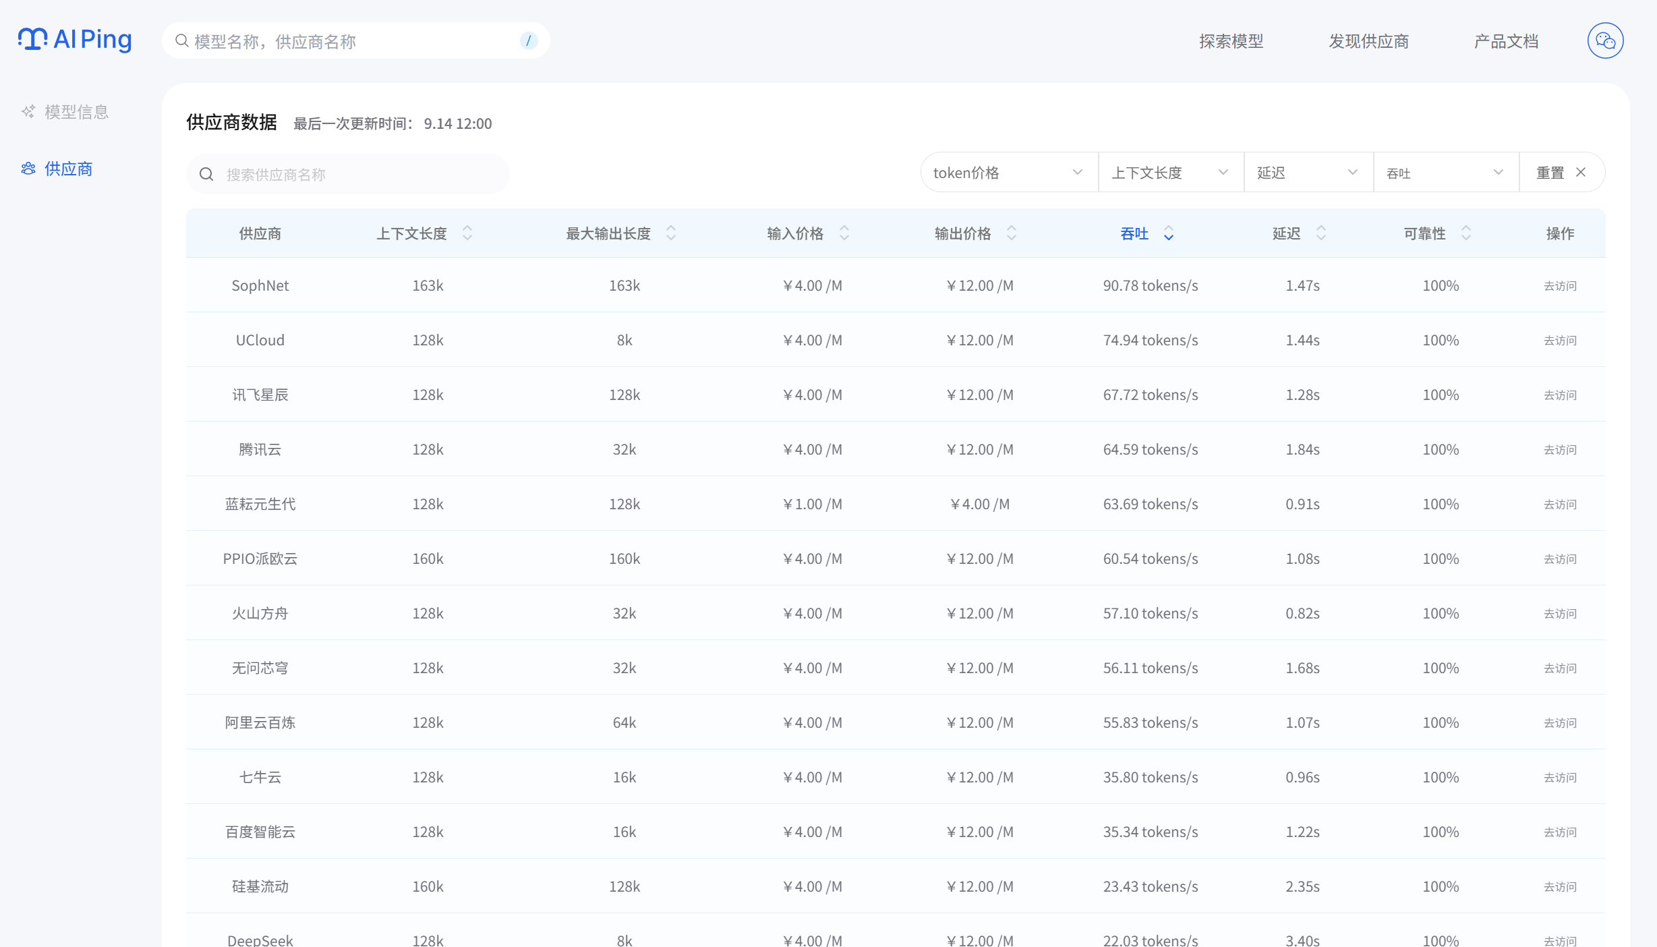The height and width of the screenshot is (947, 1657).
Task: Open the WeChat contact icon
Action: 1605,41
